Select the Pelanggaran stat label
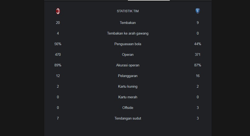This screenshot has width=250, height=136. click(128, 76)
